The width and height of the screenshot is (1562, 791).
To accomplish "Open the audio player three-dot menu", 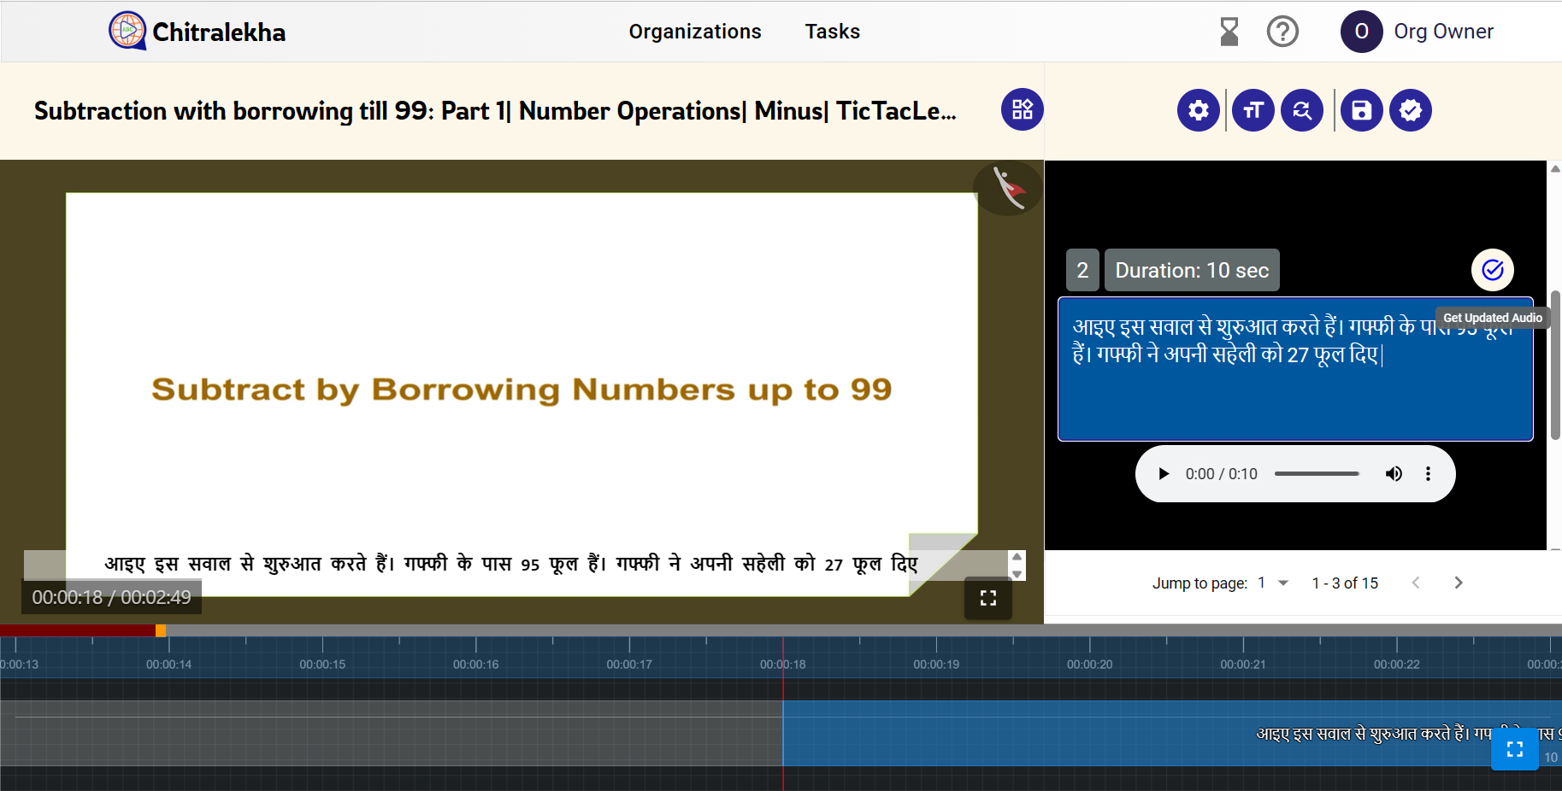I will tap(1428, 473).
